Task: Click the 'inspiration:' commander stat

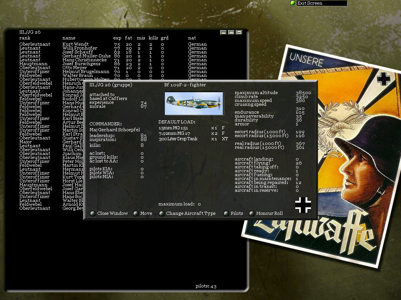Action: [x=103, y=139]
